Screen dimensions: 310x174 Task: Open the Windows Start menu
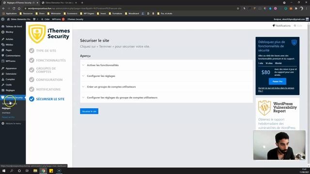(4, 171)
